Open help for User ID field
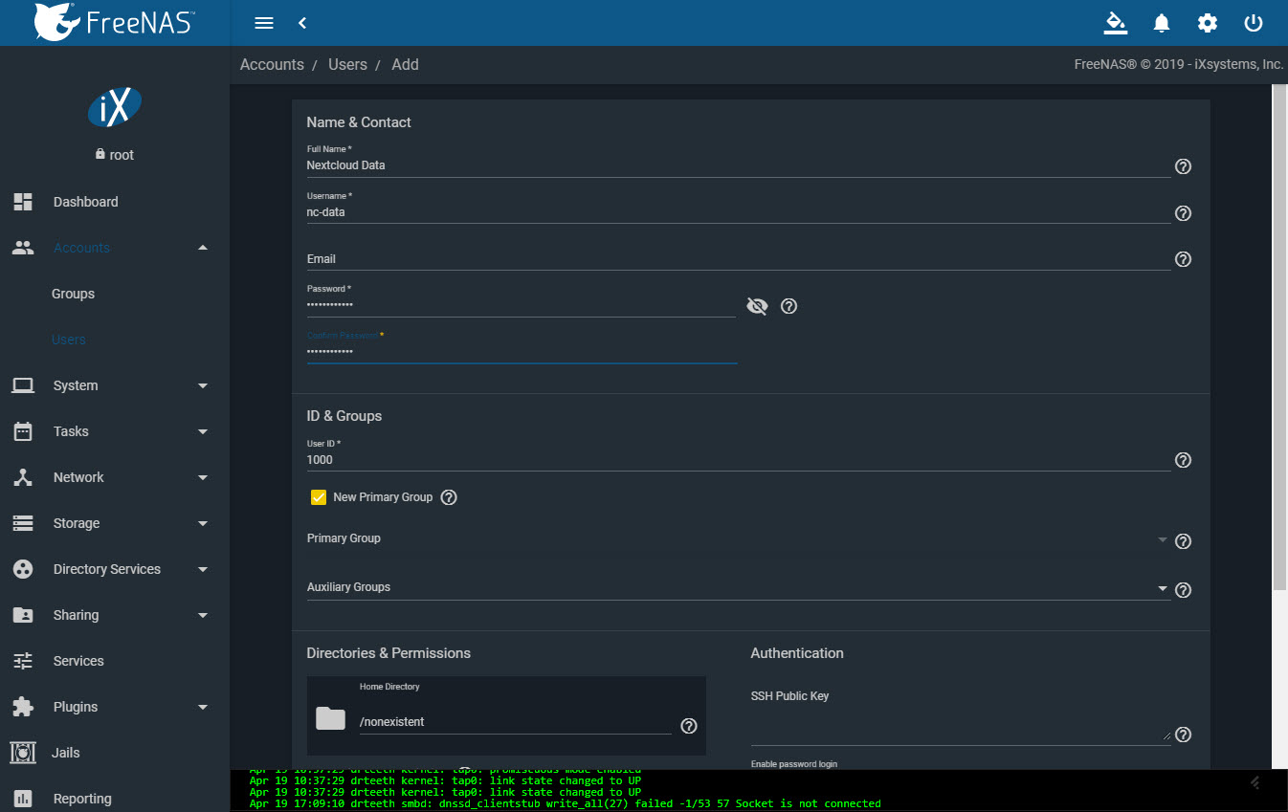This screenshot has height=812, width=1288. tap(1183, 460)
